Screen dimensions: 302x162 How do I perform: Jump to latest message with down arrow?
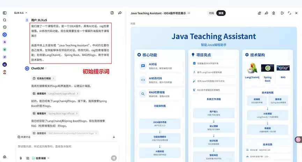pyautogui.click(x=114, y=137)
